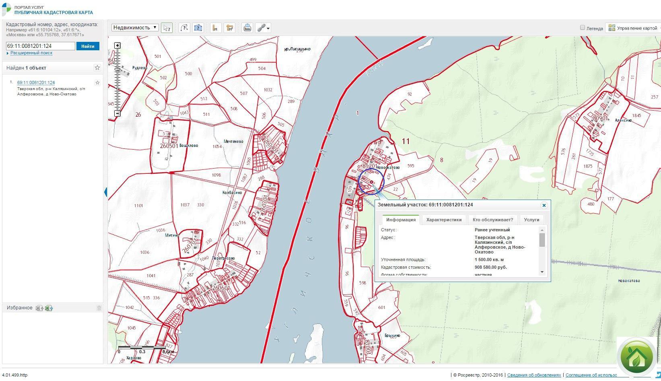Click the Публичная кадастровая карта title
Screen dimensions: 661x381
54,12
